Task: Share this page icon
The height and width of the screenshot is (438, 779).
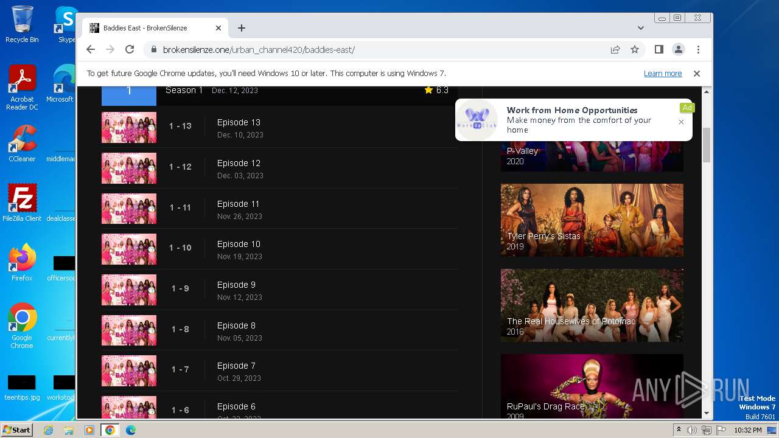Action: pos(615,49)
